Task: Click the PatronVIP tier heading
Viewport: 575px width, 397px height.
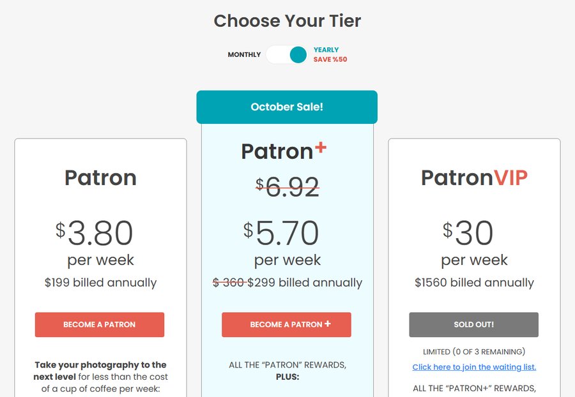Action: (474, 178)
